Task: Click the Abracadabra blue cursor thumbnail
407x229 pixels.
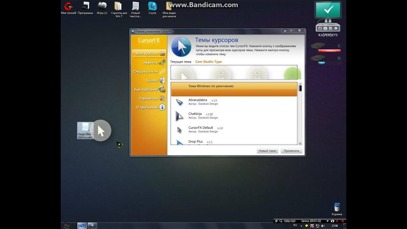Action: click(x=180, y=102)
